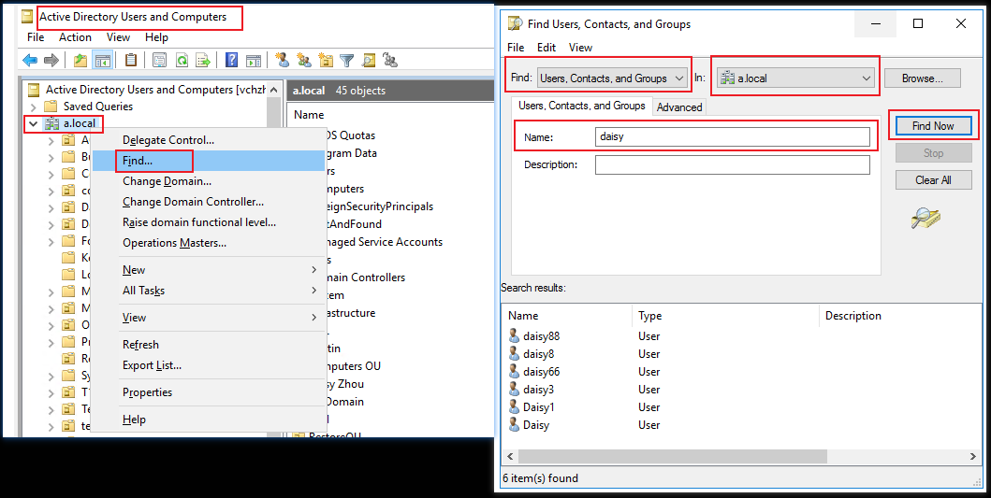The image size is (991, 498).
Task: Toggle the Show/Hide Action Pane icon
Action: (254, 60)
